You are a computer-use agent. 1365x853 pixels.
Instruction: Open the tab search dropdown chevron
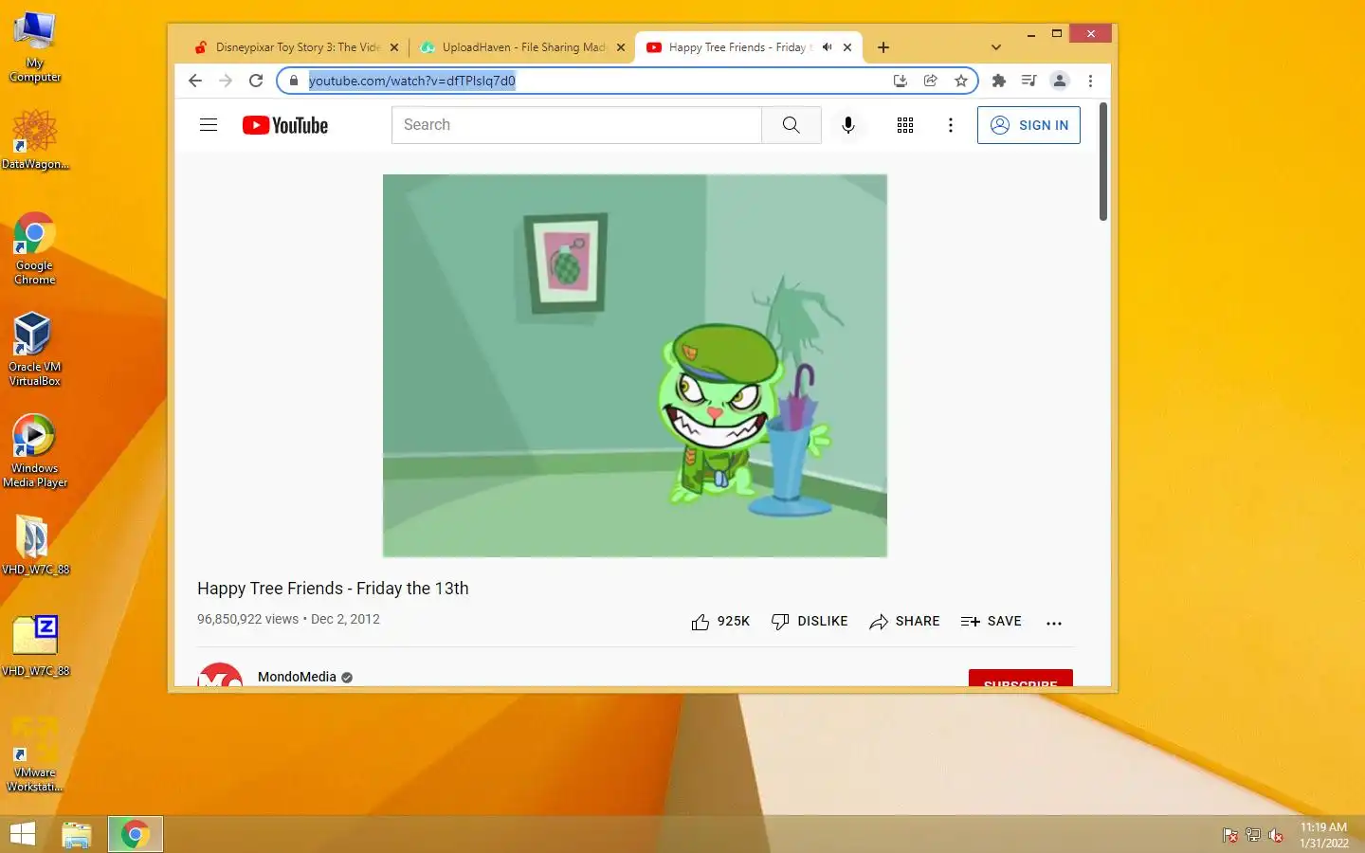(996, 47)
